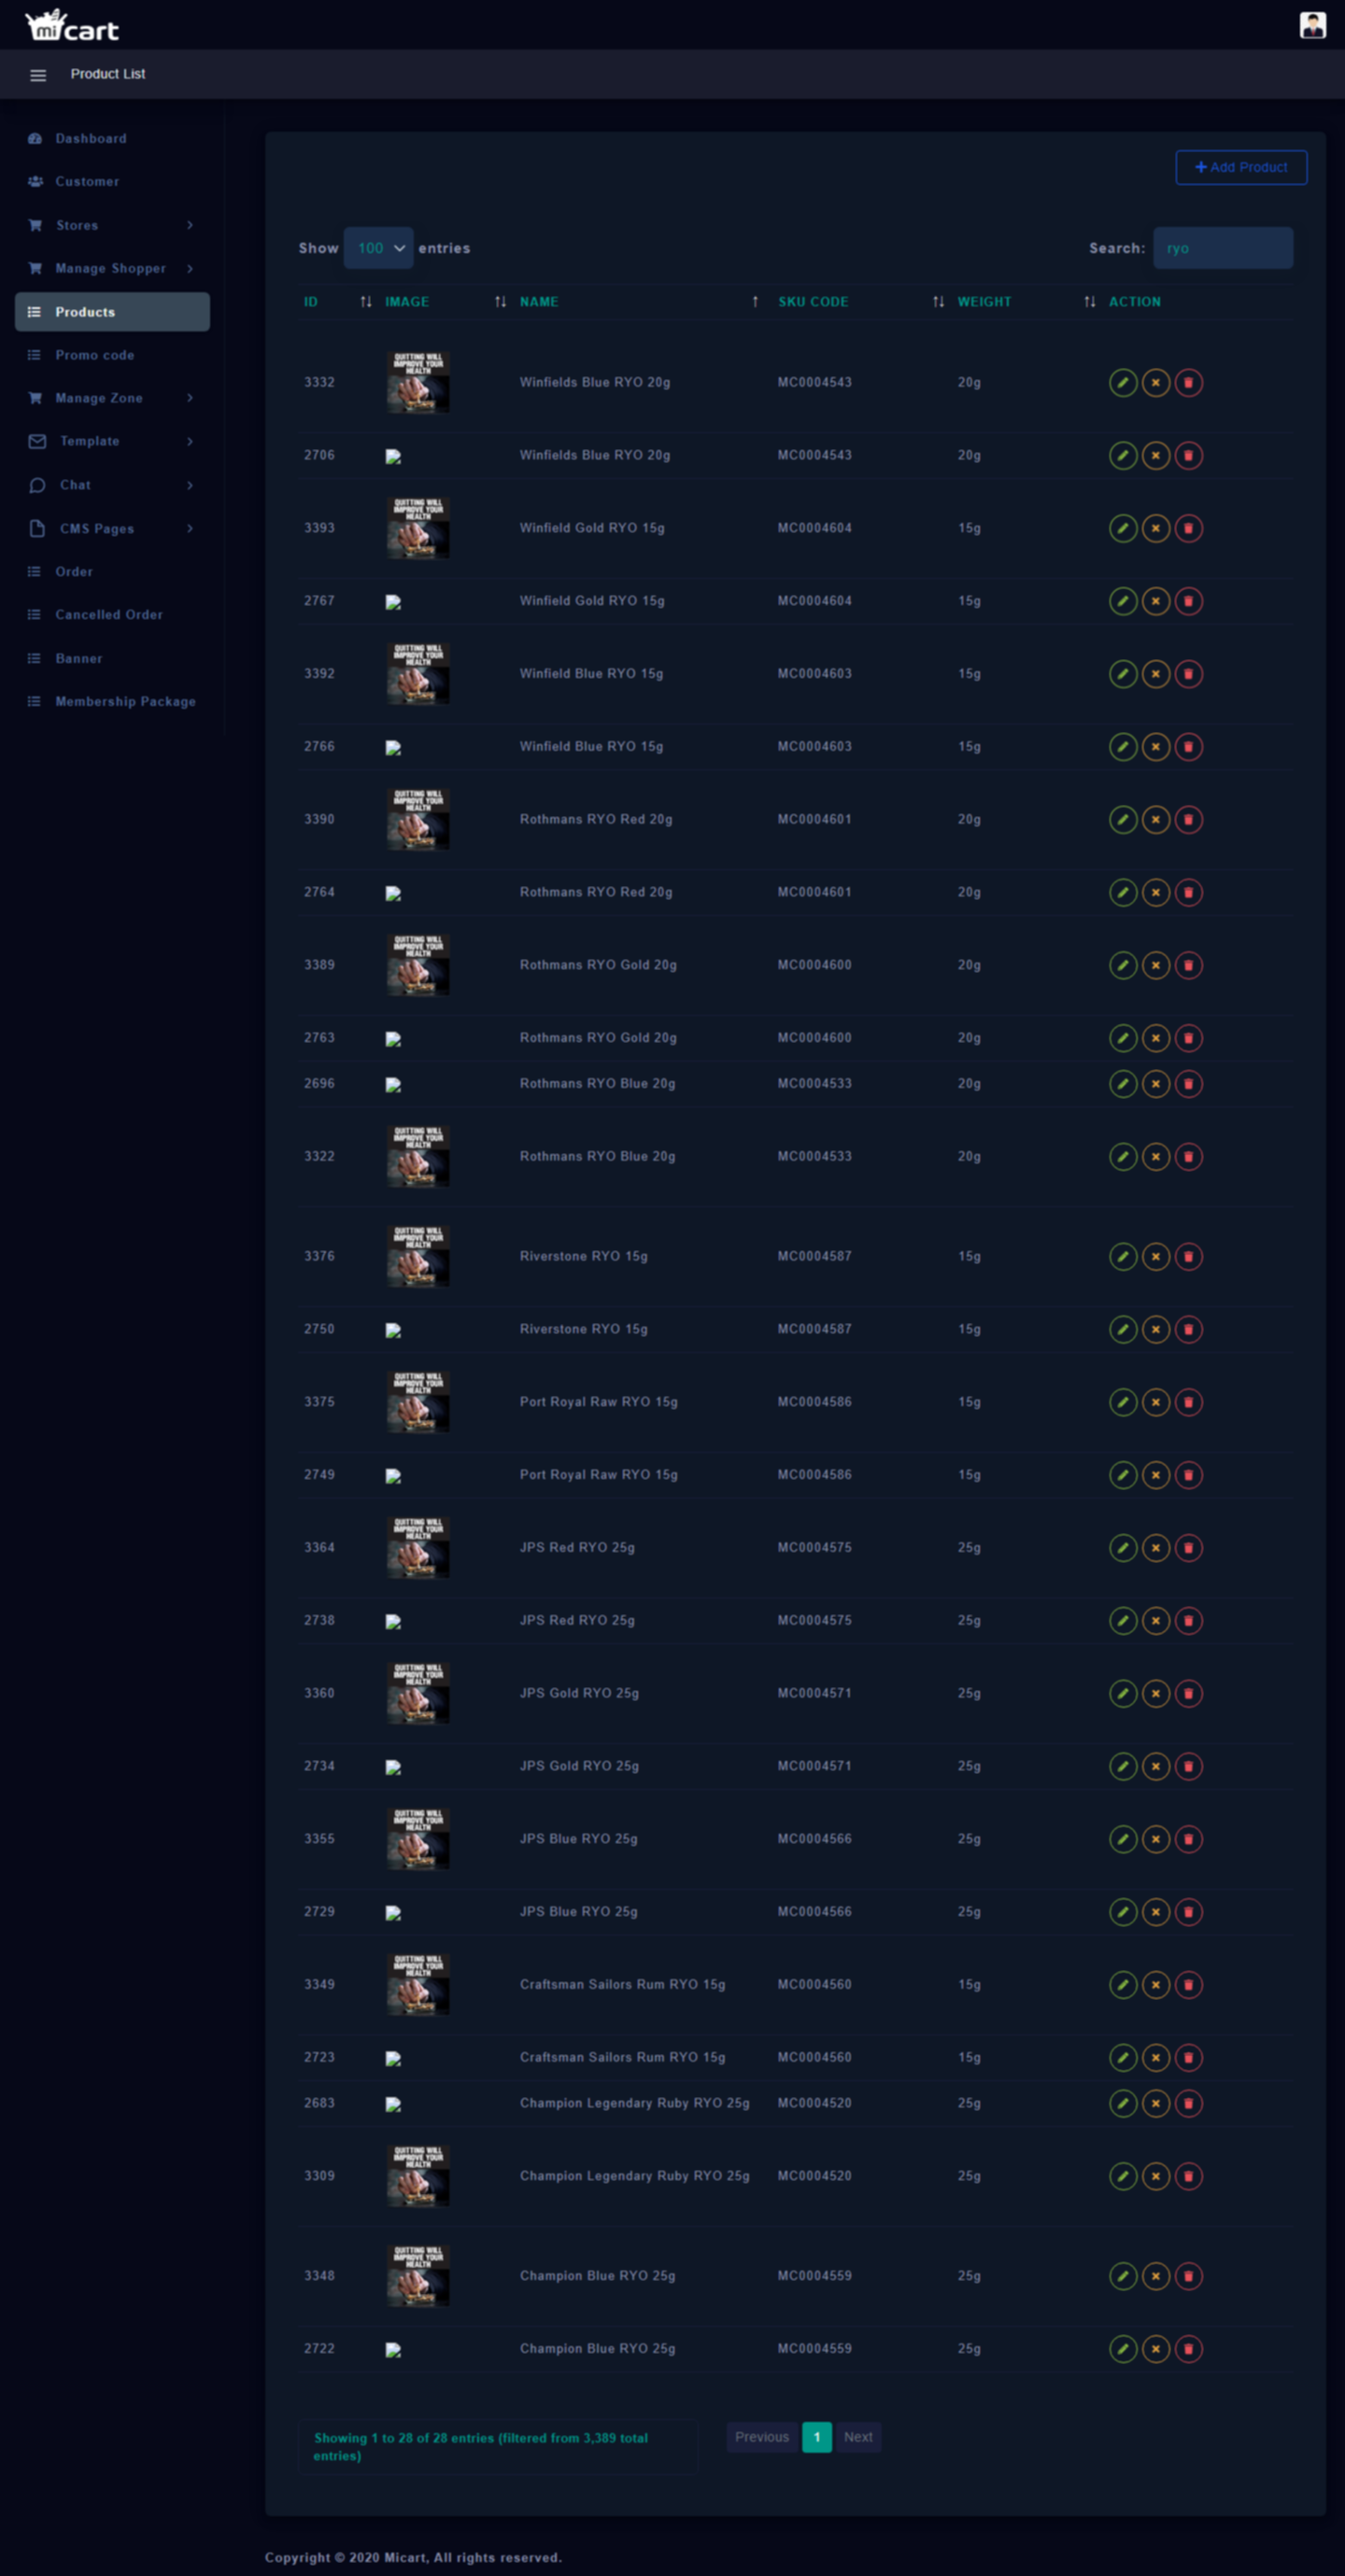Go to Customer in sidebar

pos(112,182)
